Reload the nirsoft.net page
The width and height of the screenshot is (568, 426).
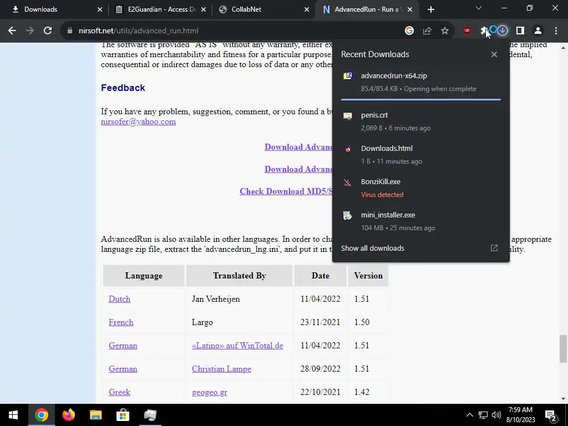click(x=48, y=31)
